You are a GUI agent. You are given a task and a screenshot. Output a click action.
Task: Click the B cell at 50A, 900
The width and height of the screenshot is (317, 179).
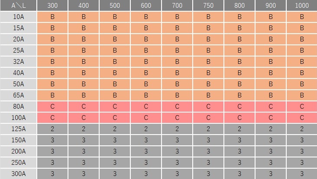point(271,84)
